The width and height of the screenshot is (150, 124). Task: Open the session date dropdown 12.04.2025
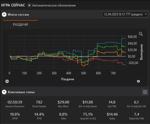click(x=125, y=14)
